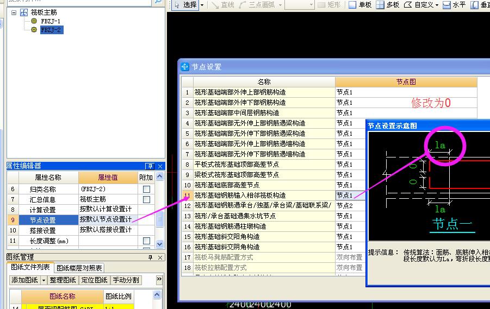Tick the 附加 checkbox for 长度调整(mm)

[x=146, y=241]
